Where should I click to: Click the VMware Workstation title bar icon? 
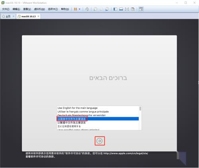click(x=3, y=3)
